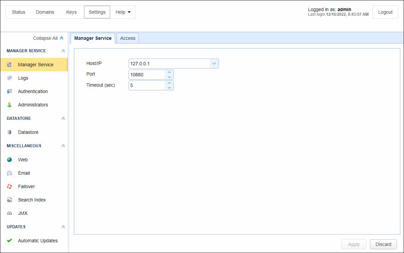Open the Help dropdown menu
This screenshot has width=404, height=253.
coord(123,12)
